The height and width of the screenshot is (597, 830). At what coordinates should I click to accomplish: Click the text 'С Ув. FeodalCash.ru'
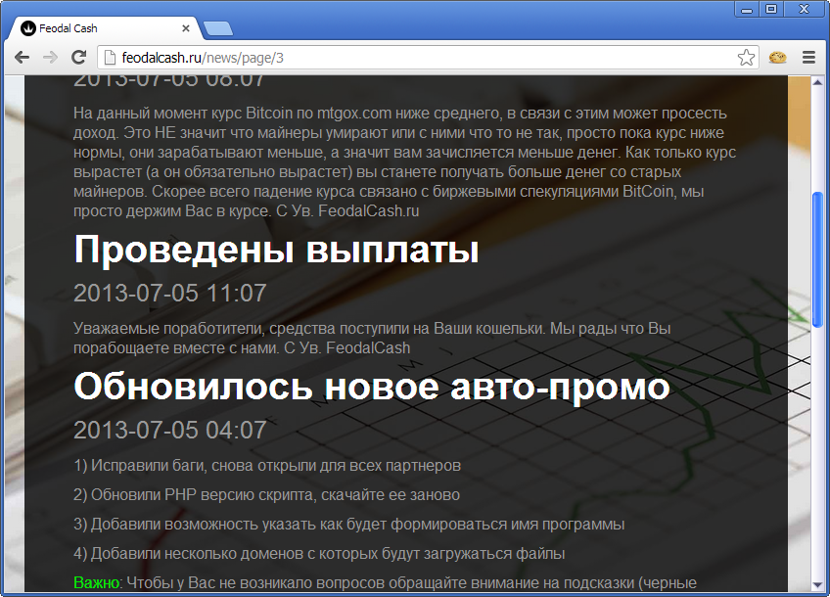pyautogui.click(x=347, y=211)
